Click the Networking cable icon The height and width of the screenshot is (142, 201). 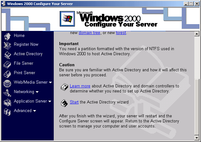(7, 93)
